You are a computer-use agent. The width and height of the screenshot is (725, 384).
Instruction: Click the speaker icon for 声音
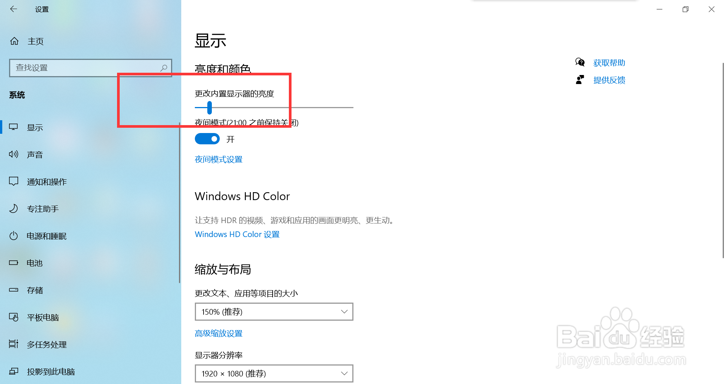pos(14,154)
